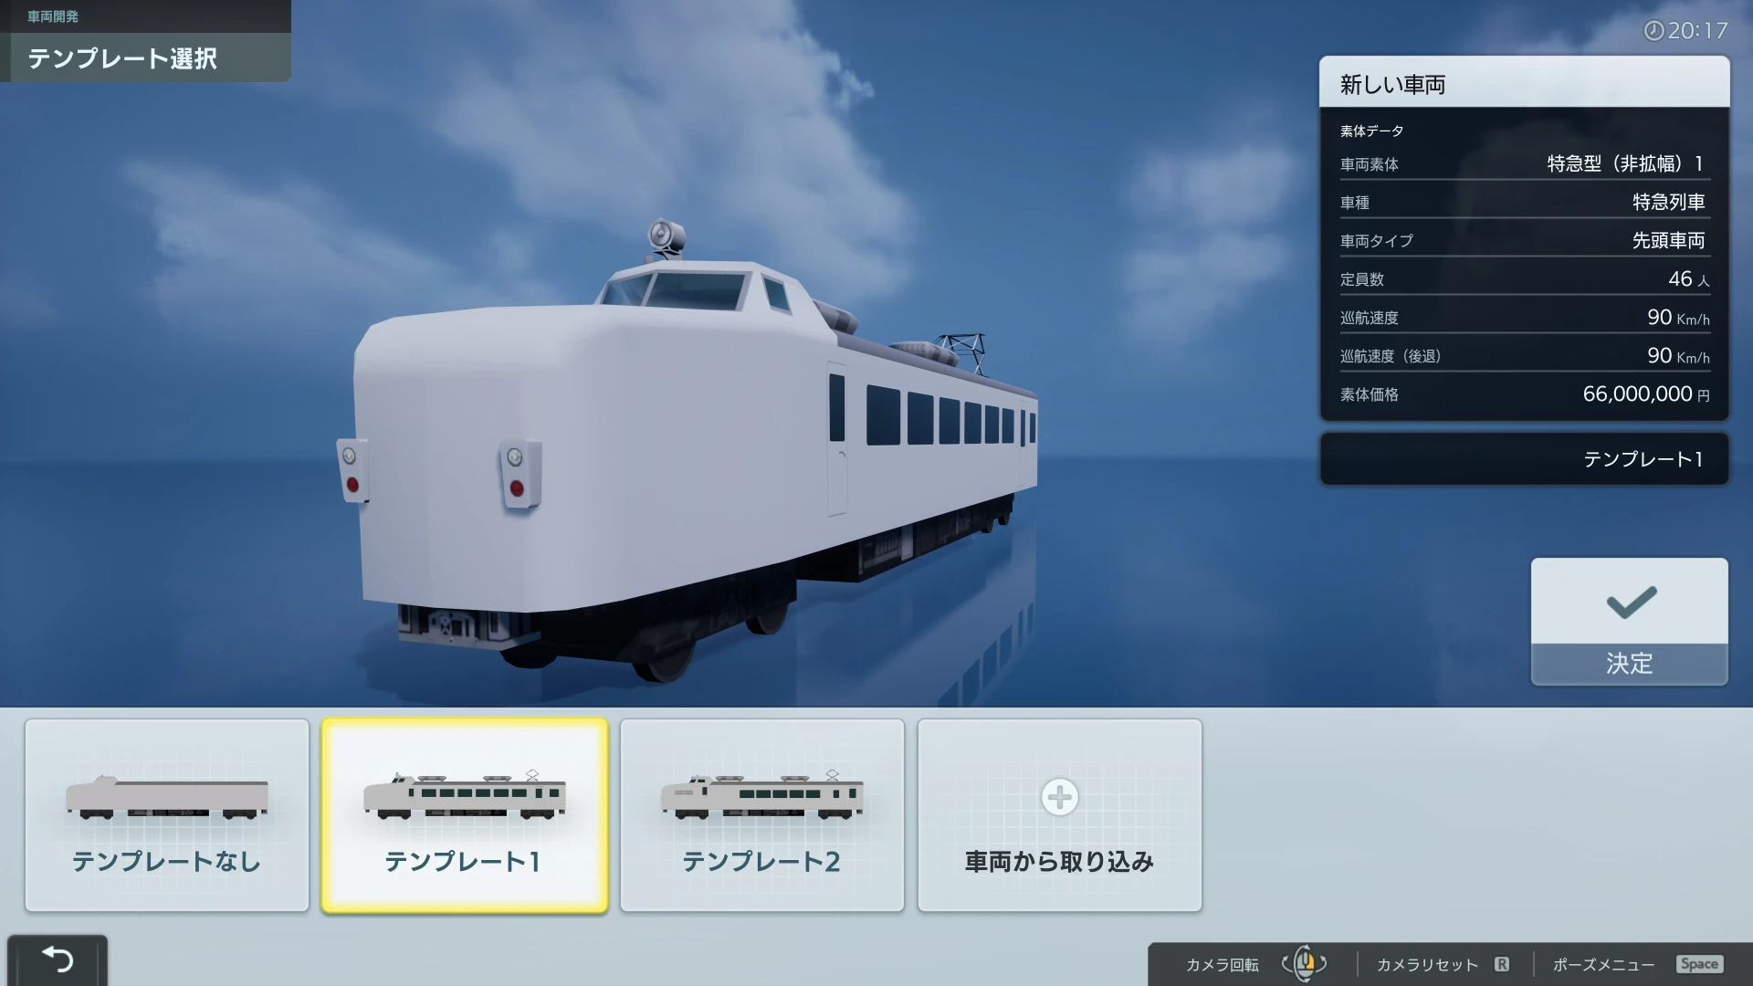Screen dimensions: 1753x986
Task: Click the Space pause menu key icon
Action: click(x=1698, y=964)
